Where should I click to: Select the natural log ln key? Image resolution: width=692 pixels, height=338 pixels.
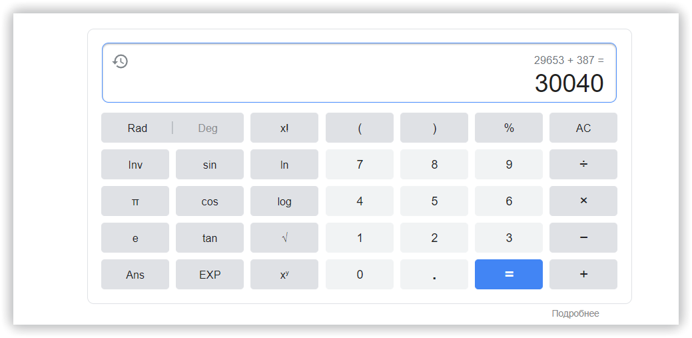(x=284, y=165)
